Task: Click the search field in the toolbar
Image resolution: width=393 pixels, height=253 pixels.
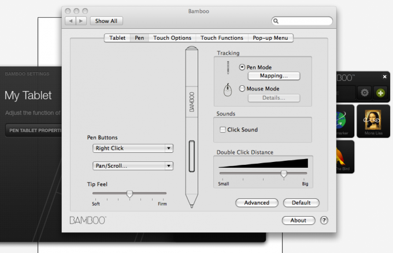Action: [302, 21]
